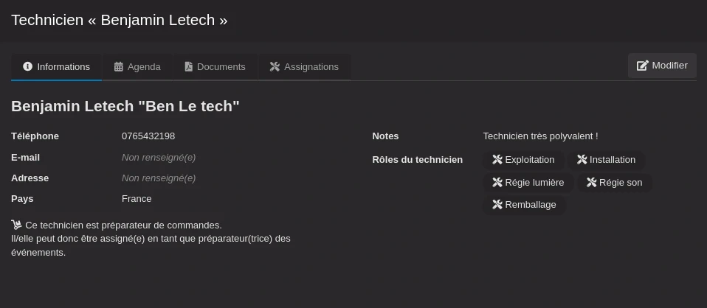Image resolution: width=707 pixels, height=308 pixels.
Task: Click the file icon on Documents tab
Action: pos(188,66)
